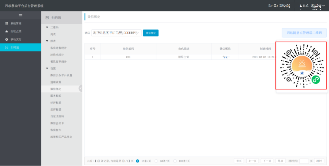Collapse the 二维码 tree group
This screenshot has width=329, height=166.
(47, 27)
